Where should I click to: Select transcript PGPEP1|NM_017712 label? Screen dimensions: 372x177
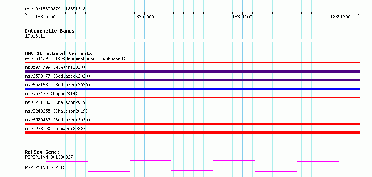pyautogui.click(x=45, y=168)
